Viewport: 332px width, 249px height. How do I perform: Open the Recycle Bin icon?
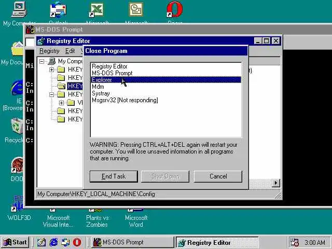coord(17,126)
